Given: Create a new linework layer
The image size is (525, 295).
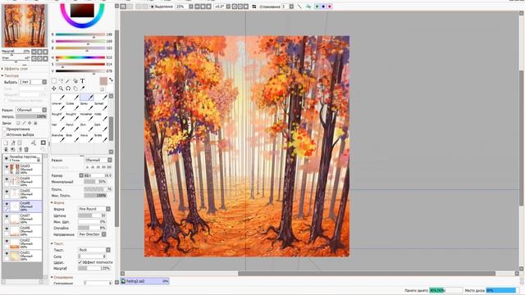Looking at the screenshot, I should coord(13,143).
